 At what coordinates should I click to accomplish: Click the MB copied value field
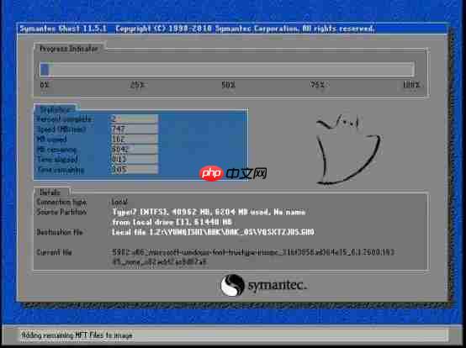[x=135, y=139]
